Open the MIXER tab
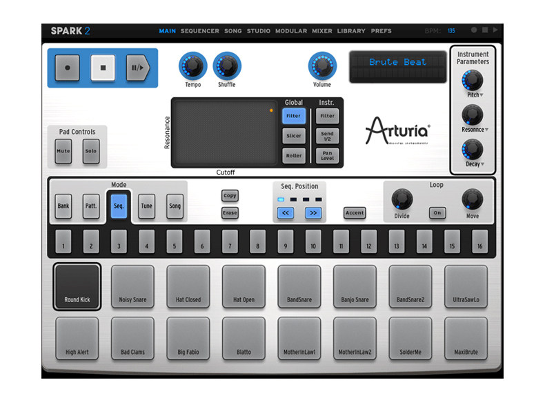This screenshot has height=416, width=545. pos(322,31)
